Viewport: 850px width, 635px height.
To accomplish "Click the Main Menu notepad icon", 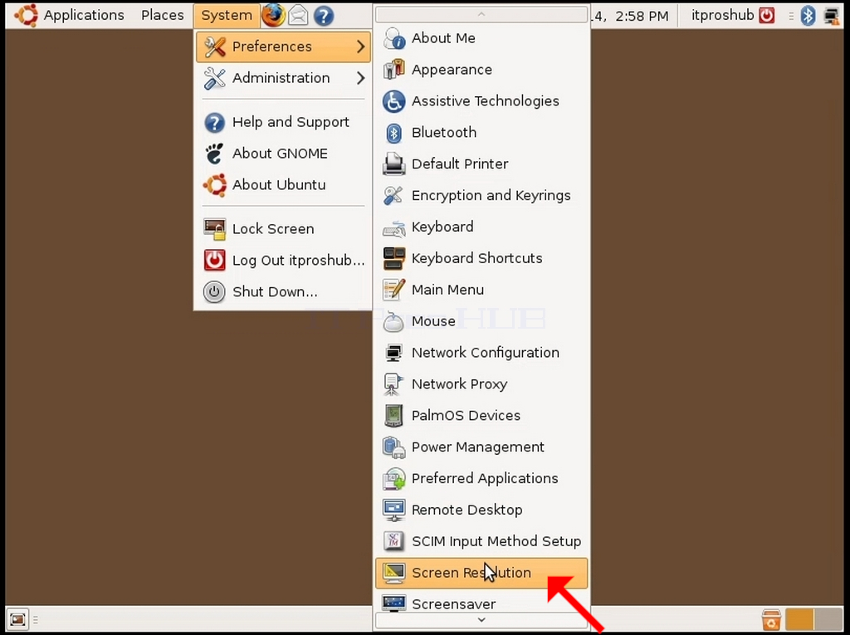I will [x=394, y=290].
